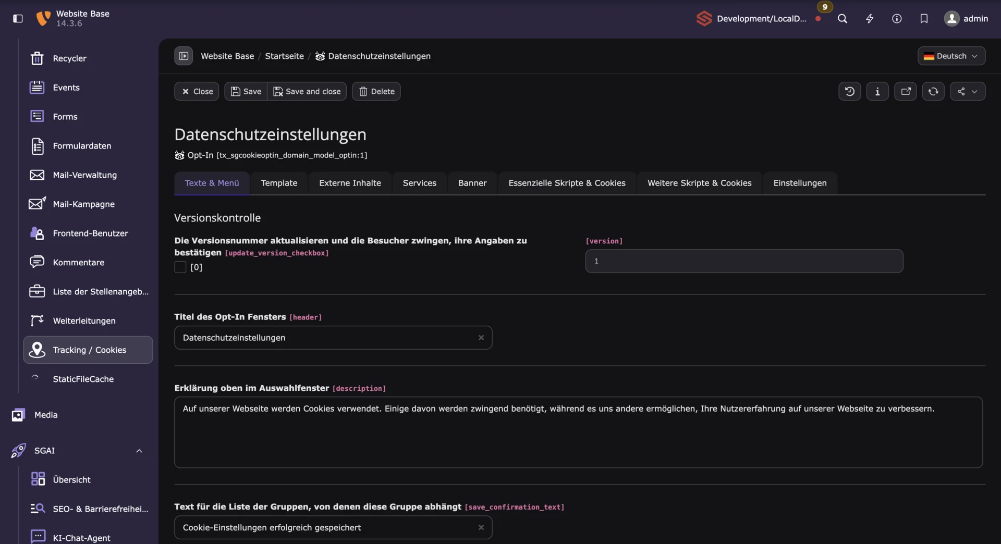Open the Events module
This screenshot has width=1001, height=544.
[88, 88]
